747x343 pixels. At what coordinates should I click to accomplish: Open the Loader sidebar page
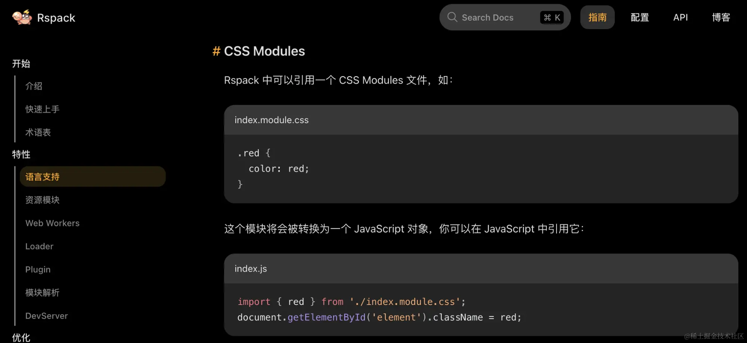pyautogui.click(x=39, y=246)
